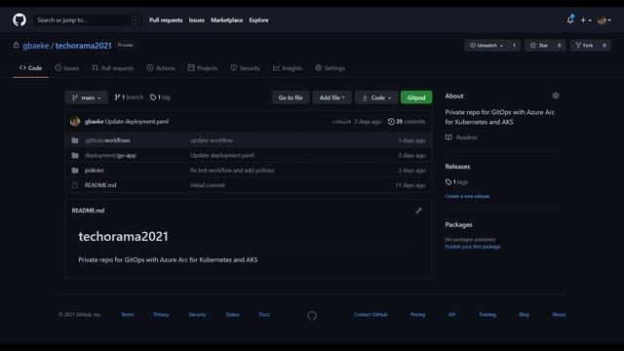Click the green Gitpod button
Viewport: 624px width, 351px height.
click(x=416, y=97)
